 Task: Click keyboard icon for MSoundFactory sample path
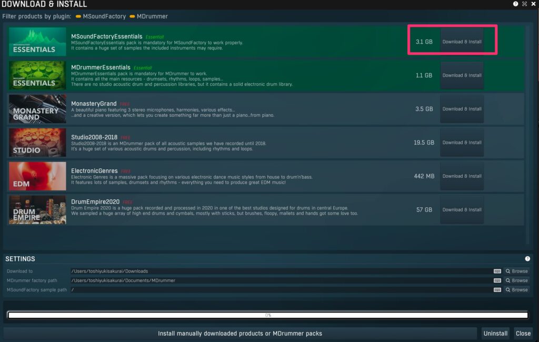(x=497, y=290)
